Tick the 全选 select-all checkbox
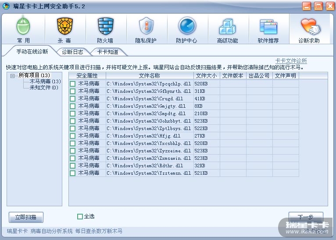 tap(80, 216)
